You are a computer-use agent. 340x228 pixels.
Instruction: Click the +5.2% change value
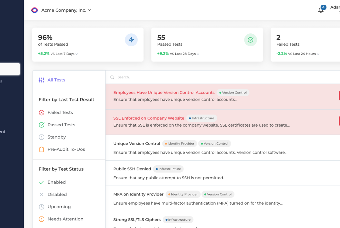coord(44,54)
